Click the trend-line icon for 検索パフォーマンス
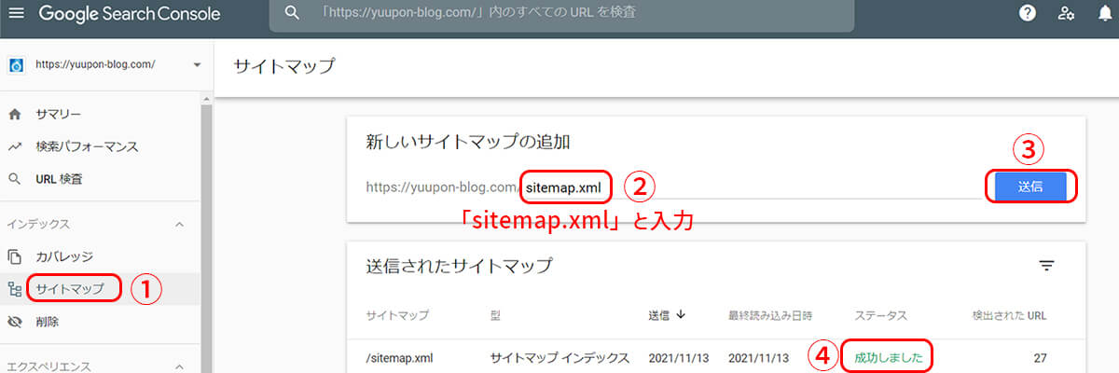This screenshot has width=1119, height=373. 15,146
